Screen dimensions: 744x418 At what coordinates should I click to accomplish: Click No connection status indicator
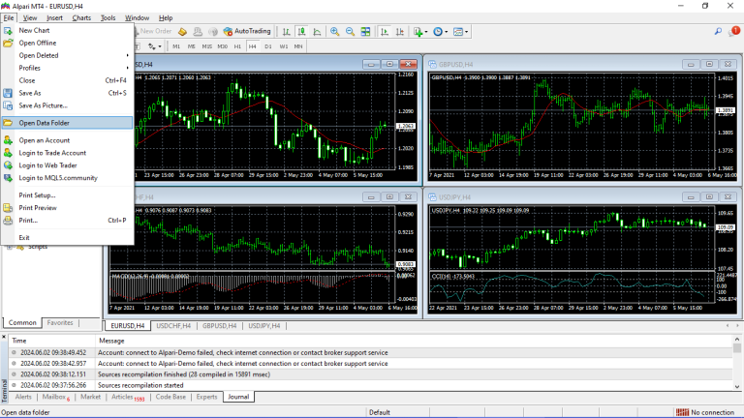point(705,412)
